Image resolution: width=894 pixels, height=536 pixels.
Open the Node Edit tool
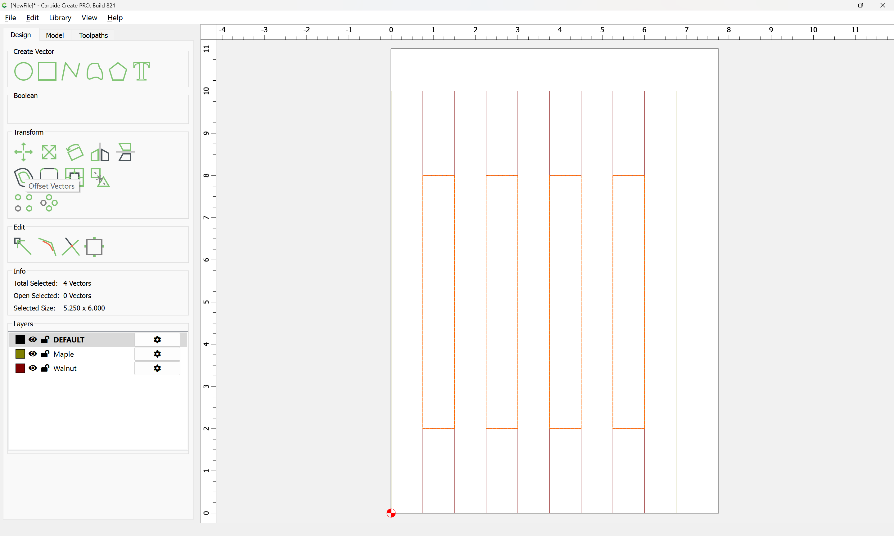tap(22, 246)
